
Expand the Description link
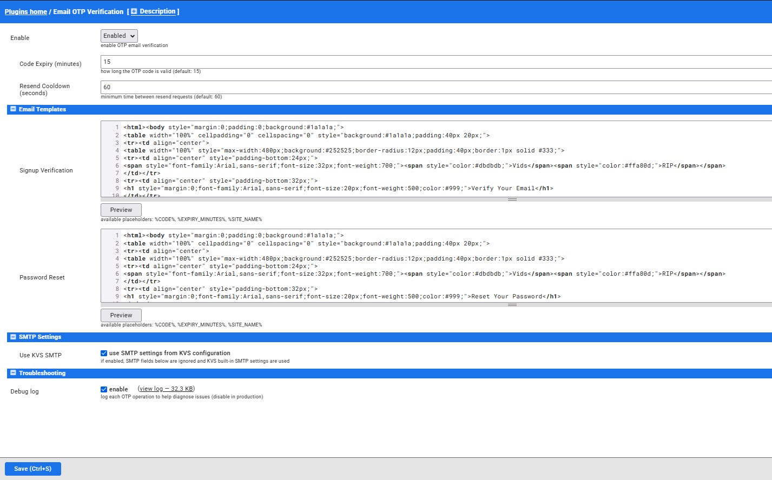pos(157,11)
